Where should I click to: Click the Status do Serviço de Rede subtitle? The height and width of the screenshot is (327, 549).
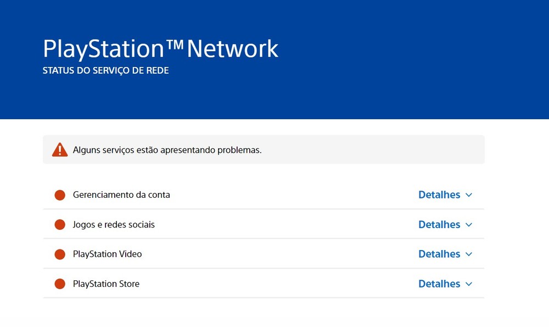(x=105, y=71)
